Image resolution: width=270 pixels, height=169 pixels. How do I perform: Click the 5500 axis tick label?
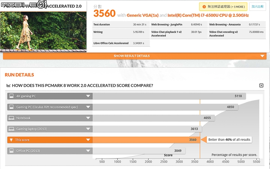point(256,162)
